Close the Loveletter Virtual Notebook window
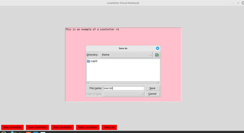The height and width of the screenshot is (133, 244). (242, 3)
